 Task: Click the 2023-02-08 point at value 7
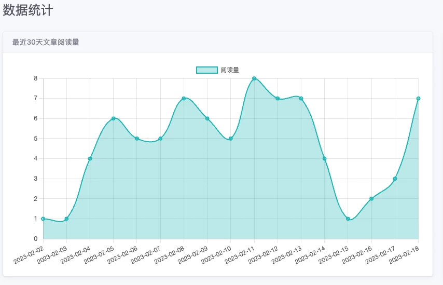pyautogui.click(x=184, y=98)
